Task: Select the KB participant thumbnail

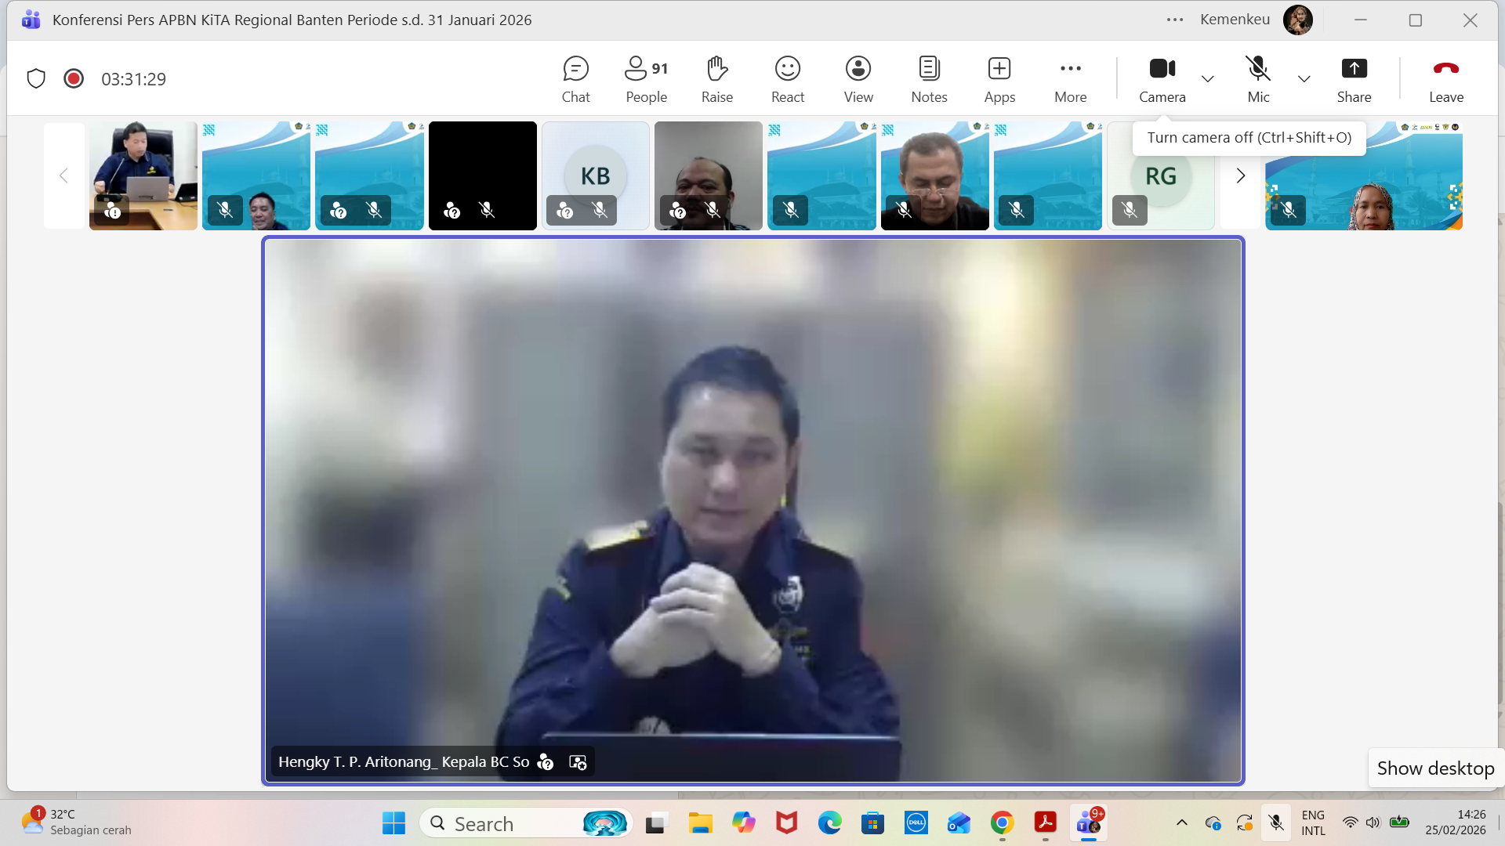Action: click(595, 175)
